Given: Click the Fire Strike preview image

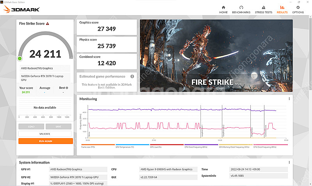Looking at the screenshot, I should 216,56.
